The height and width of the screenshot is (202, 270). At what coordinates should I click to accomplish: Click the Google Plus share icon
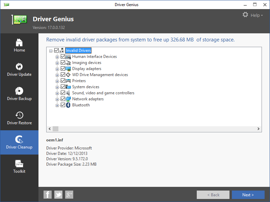click(69, 195)
